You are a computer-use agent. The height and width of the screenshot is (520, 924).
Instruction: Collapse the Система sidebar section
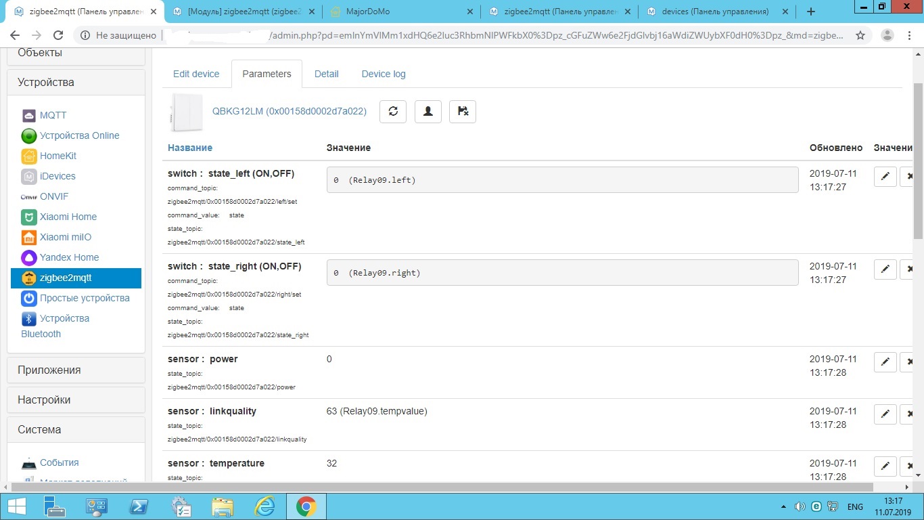pyautogui.click(x=76, y=429)
